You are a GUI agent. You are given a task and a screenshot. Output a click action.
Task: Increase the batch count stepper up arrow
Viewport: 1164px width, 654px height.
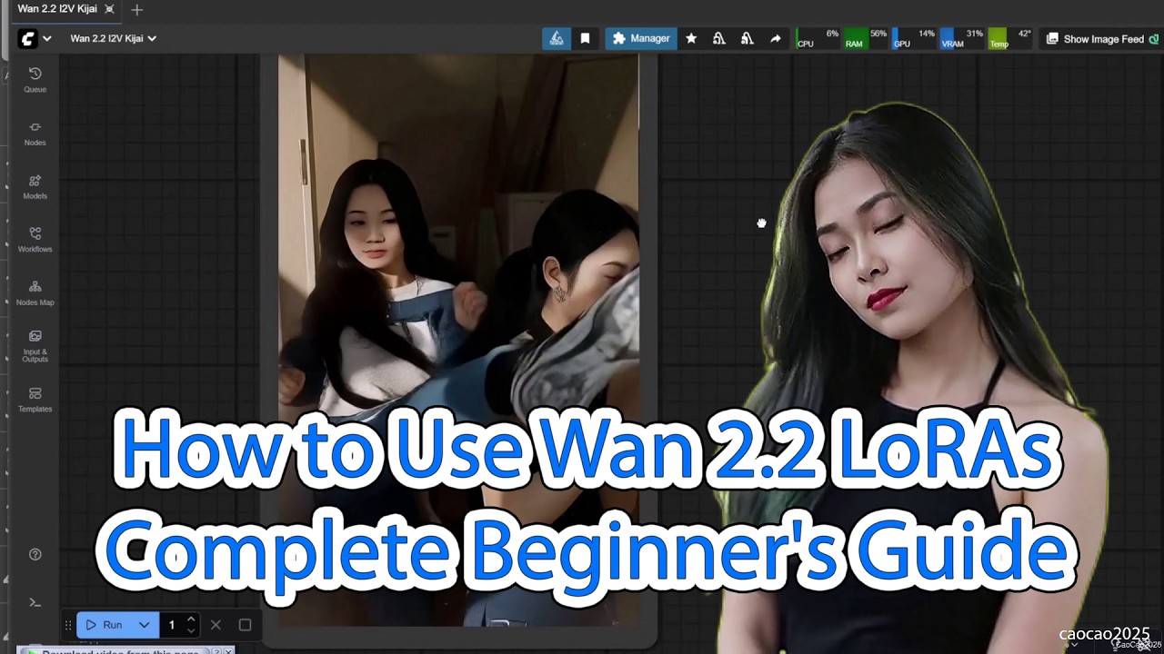[x=191, y=619]
